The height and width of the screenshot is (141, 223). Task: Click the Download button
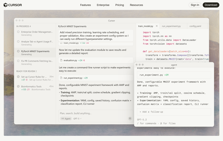tap(211, 5)
